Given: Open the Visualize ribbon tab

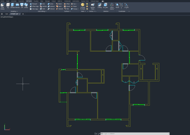Looking at the screenshot, I should tap(36, 1).
